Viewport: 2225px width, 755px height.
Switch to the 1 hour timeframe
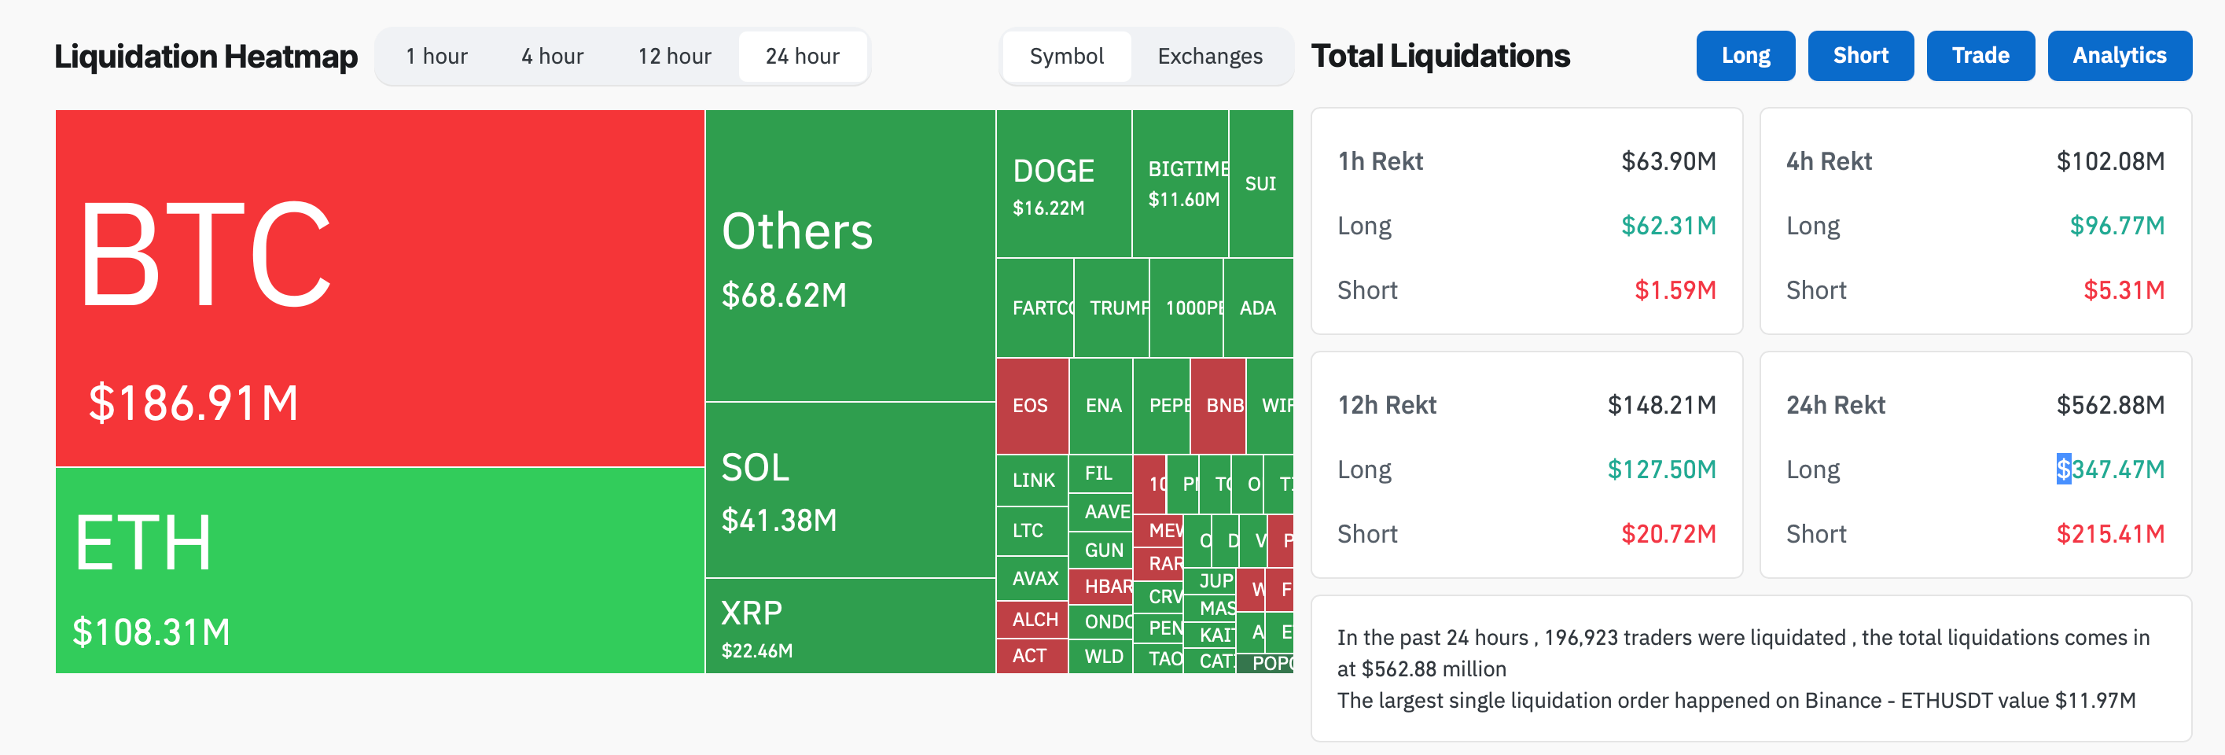[436, 56]
